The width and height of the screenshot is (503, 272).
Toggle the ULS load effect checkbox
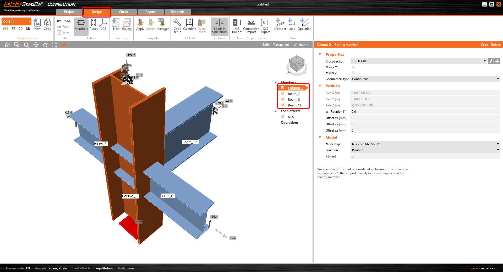pyautogui.click(x=283, y=117)
